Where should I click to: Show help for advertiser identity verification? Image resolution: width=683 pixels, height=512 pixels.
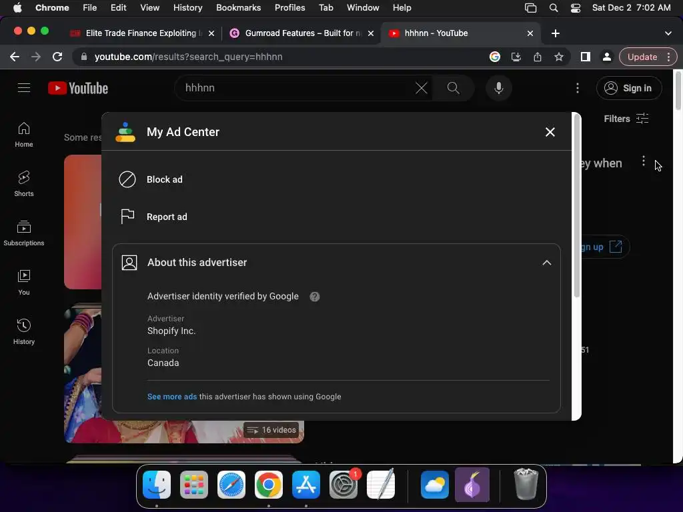click(x=315, y=297)
